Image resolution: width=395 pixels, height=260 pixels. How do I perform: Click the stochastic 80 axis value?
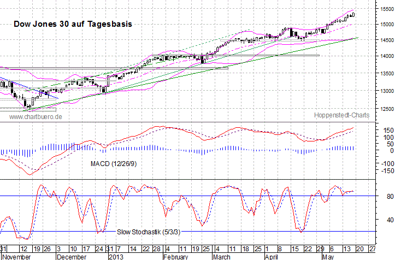point(390,197)
